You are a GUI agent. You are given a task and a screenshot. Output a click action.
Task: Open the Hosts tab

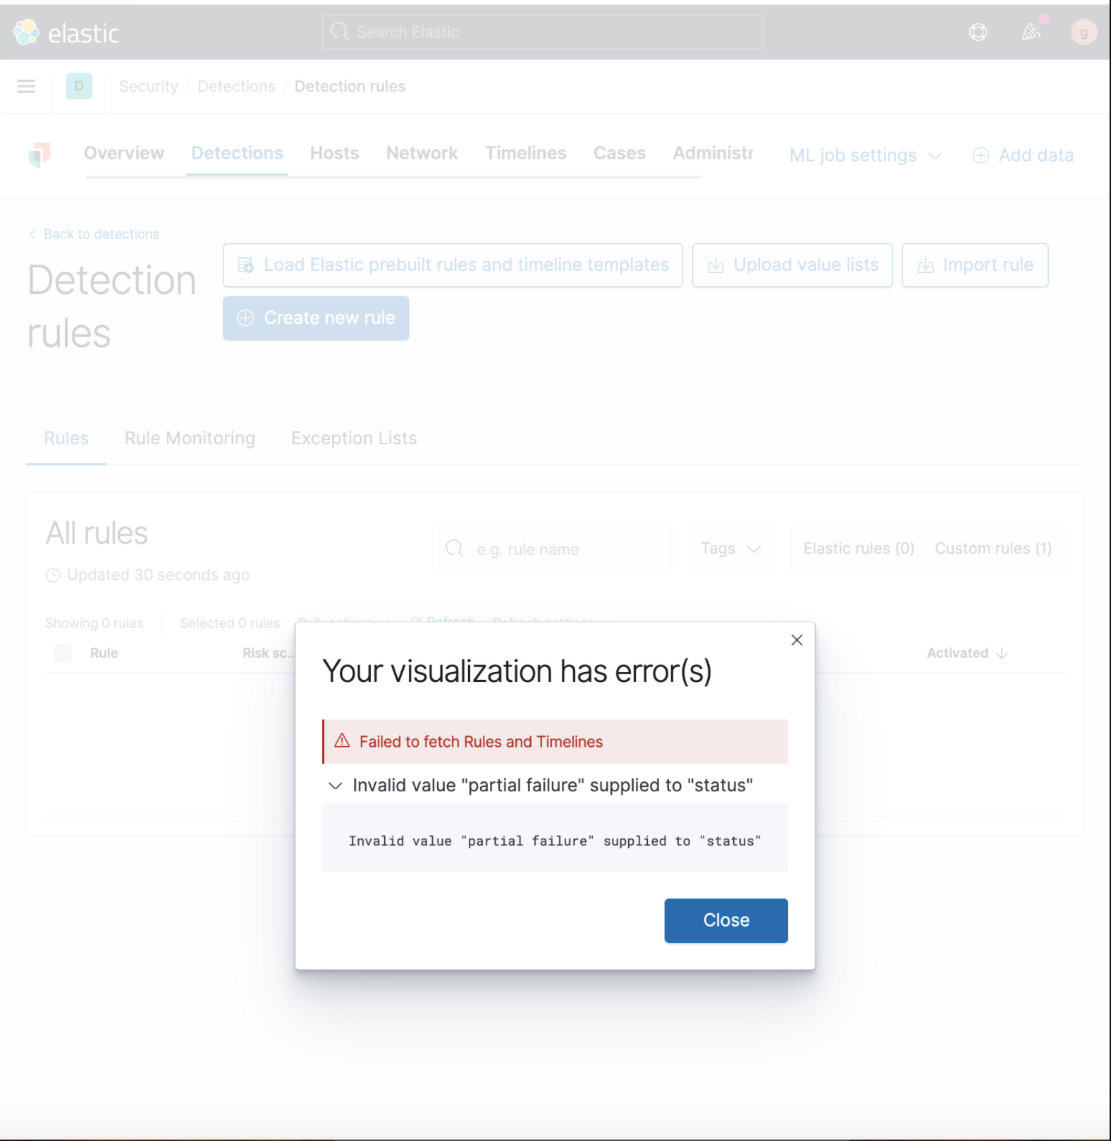pyautogui.click(x=334, y=153)
